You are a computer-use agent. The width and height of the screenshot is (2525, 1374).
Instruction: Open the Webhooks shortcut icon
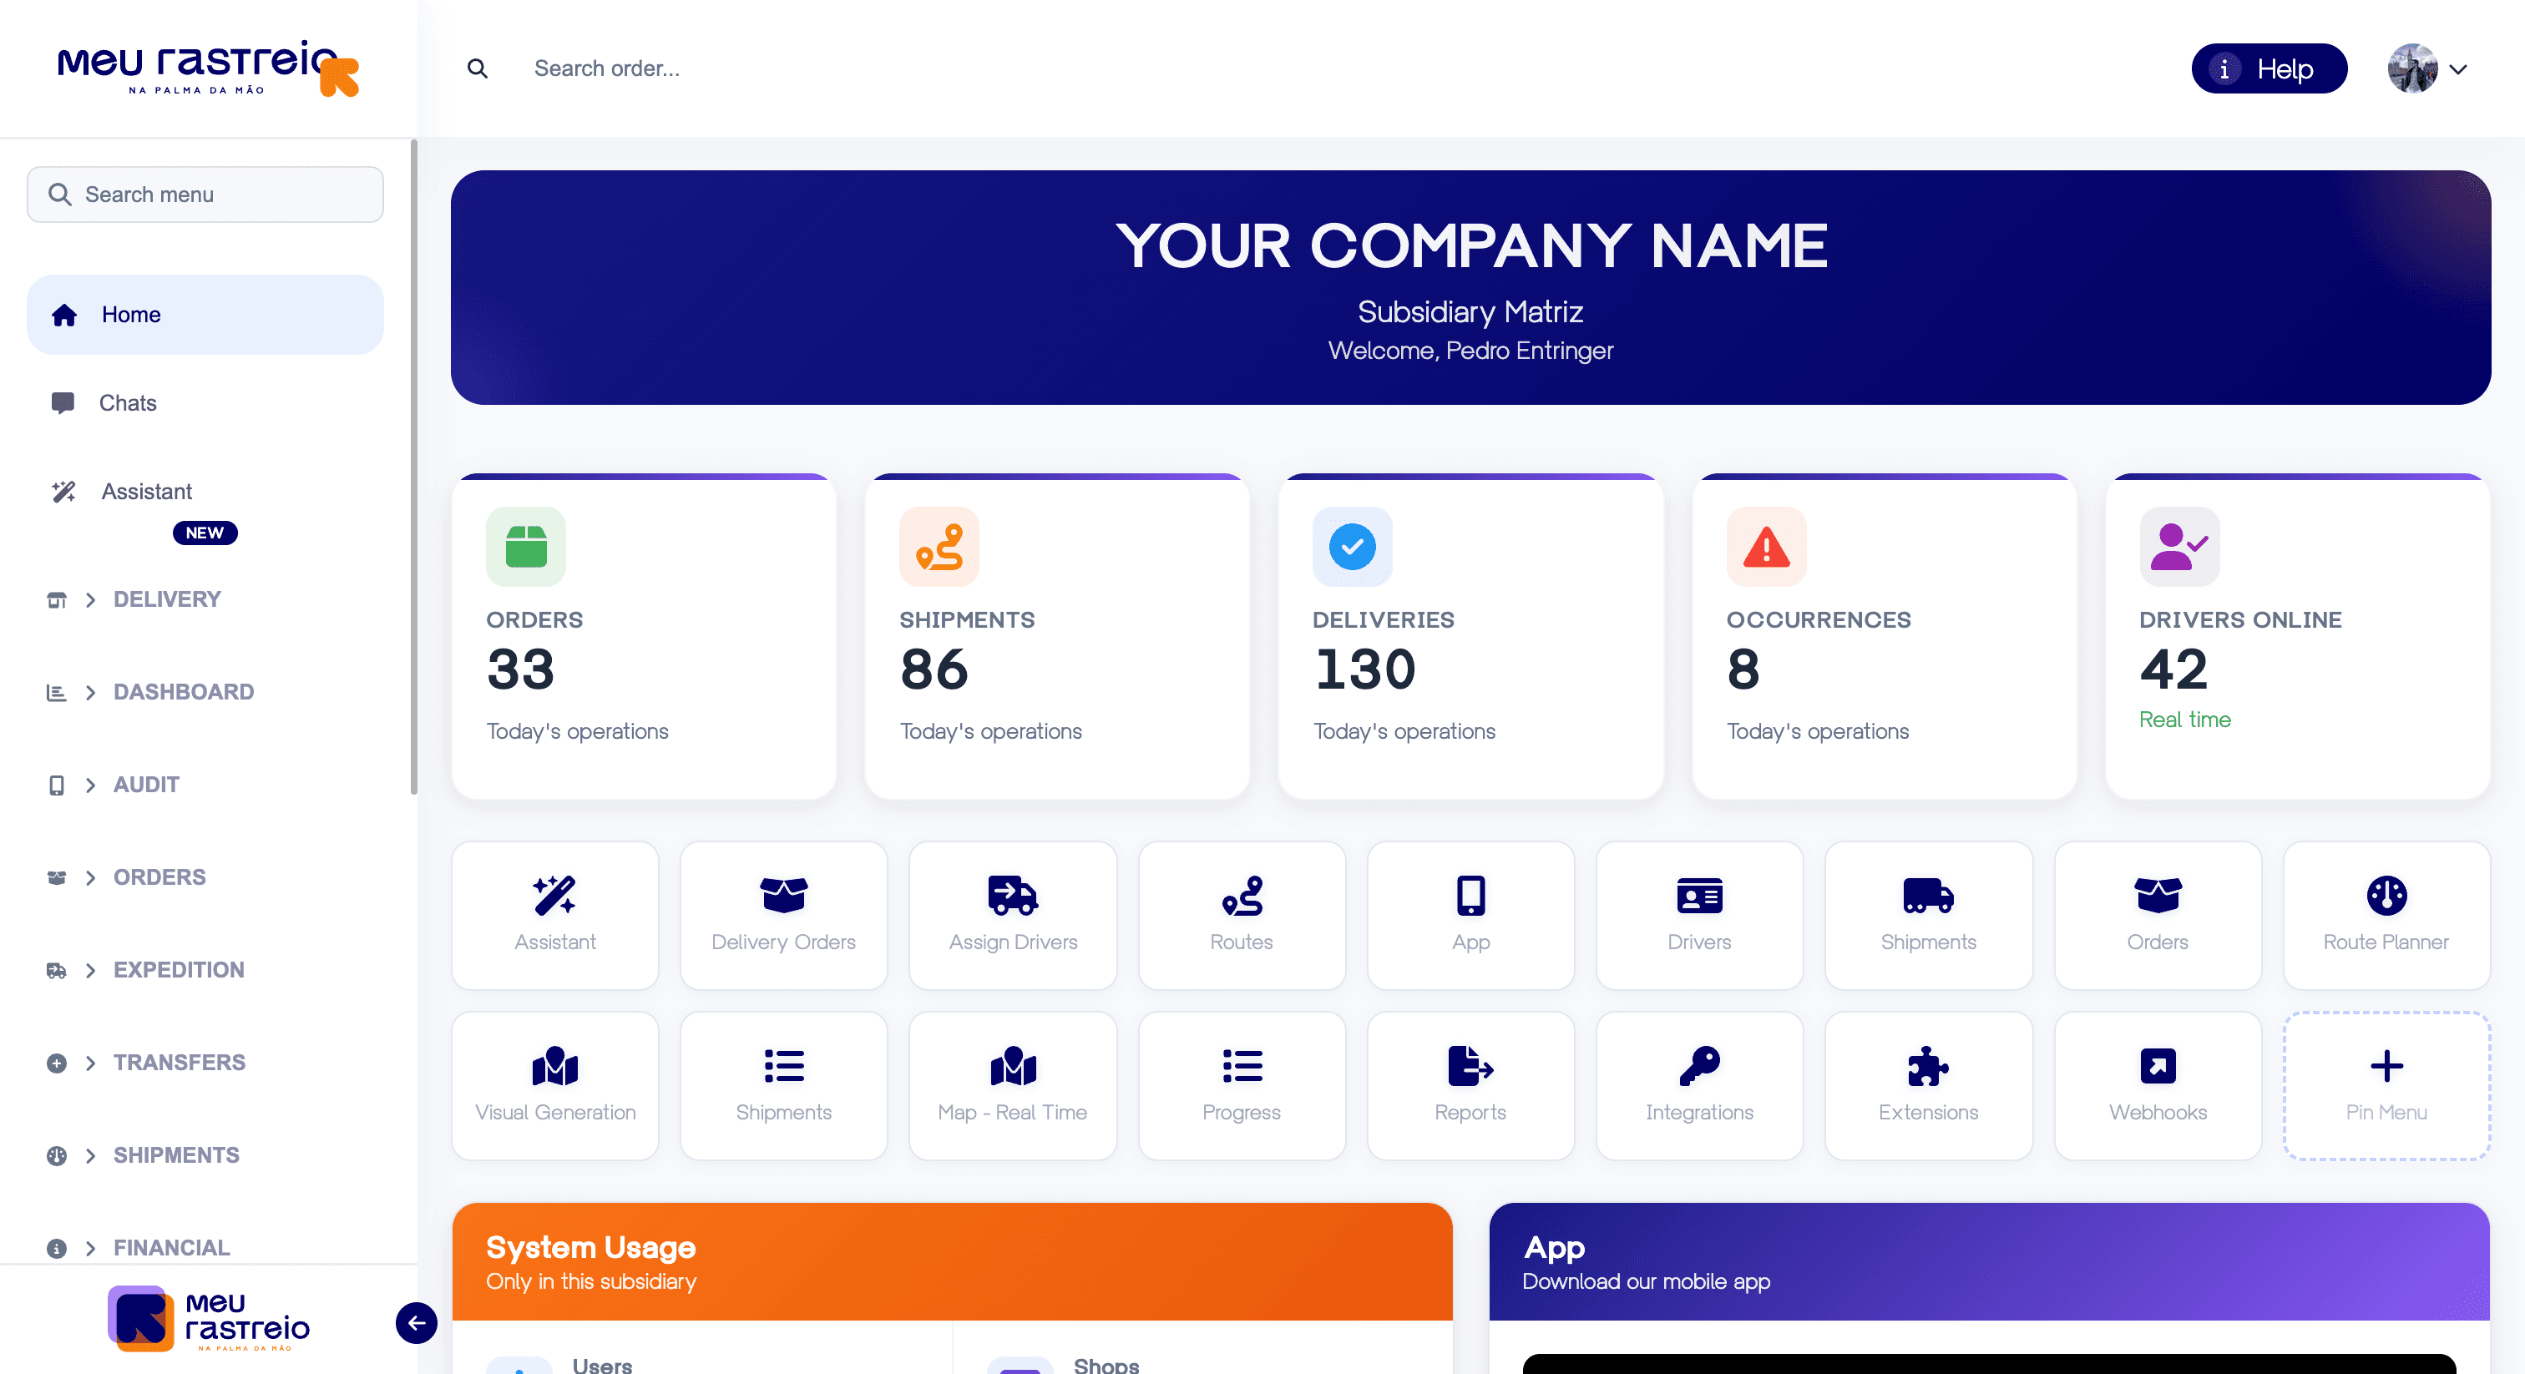(x=2157, y=1065)
